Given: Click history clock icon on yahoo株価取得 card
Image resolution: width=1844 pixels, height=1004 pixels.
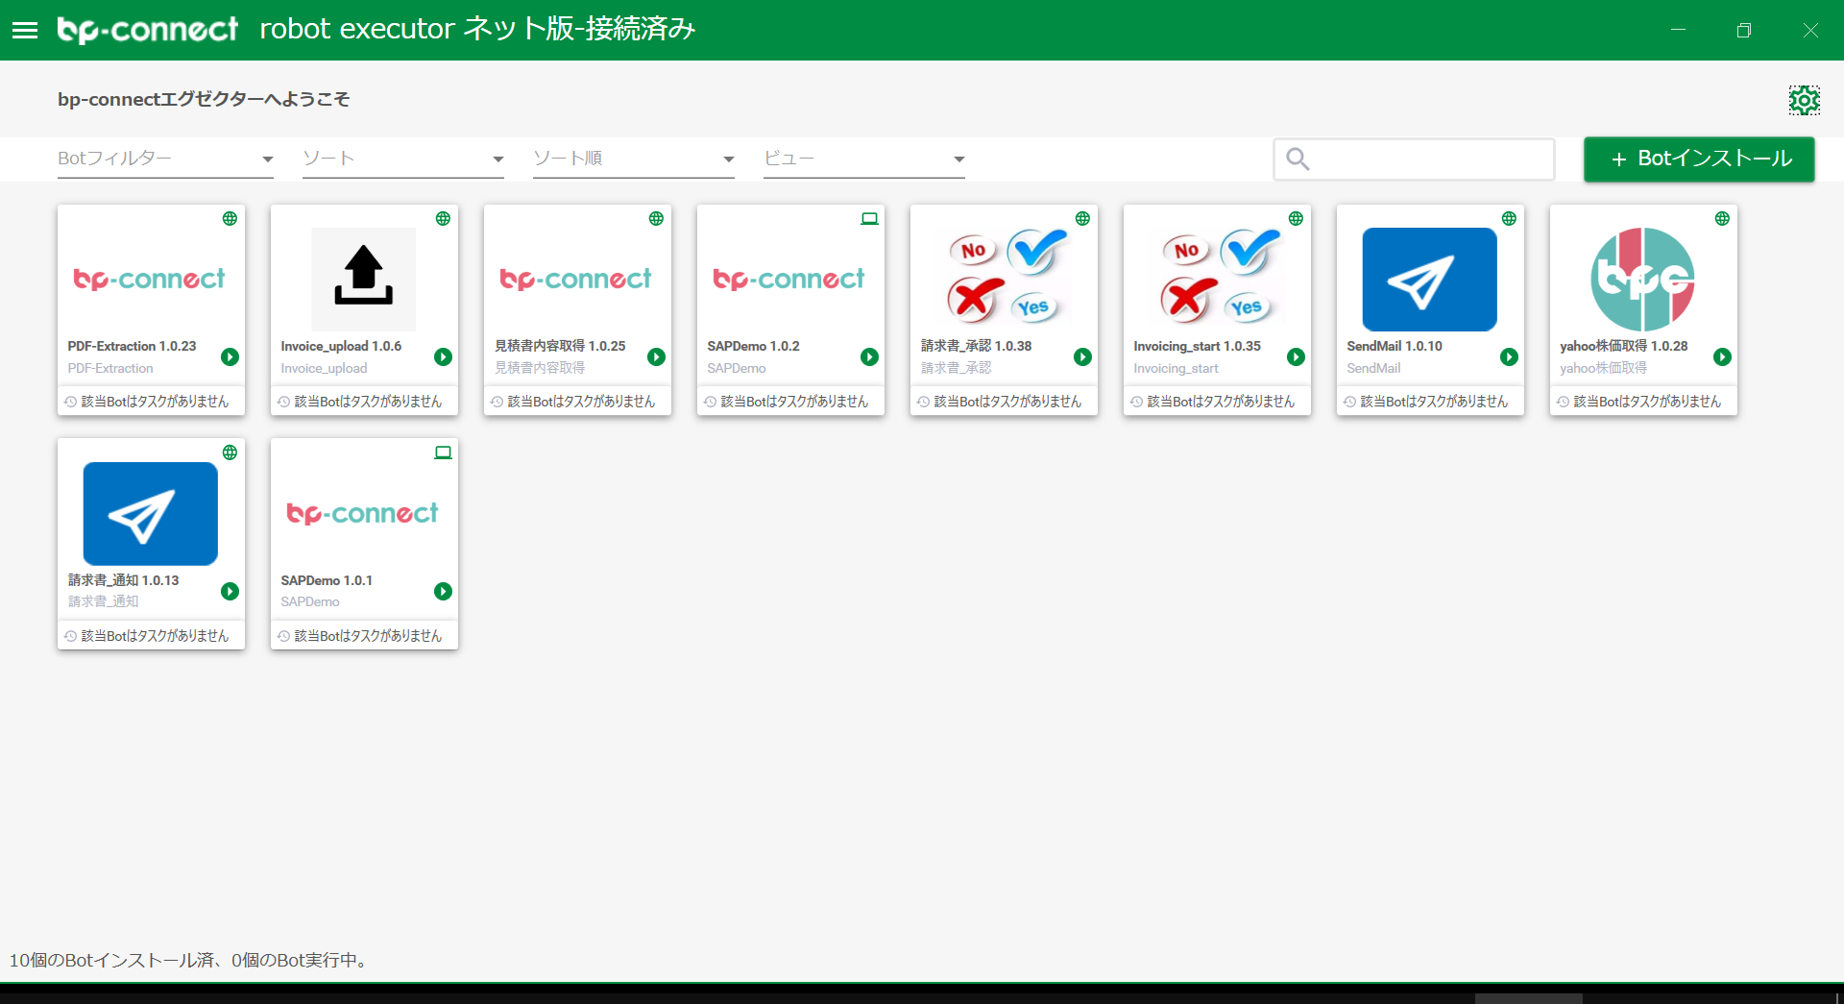Looking at the screenshot, I should (x=1563, y=402).
